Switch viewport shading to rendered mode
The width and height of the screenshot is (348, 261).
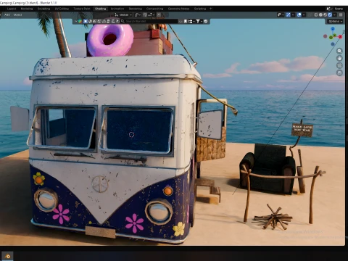click(x=330, y=14)
